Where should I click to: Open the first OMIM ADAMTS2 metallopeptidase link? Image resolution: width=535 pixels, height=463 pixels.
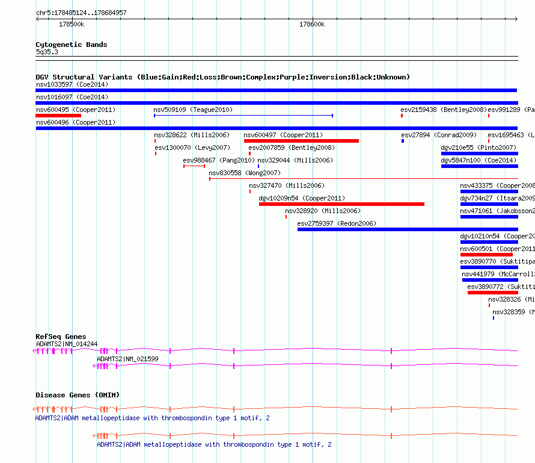(x=153, y=418)
